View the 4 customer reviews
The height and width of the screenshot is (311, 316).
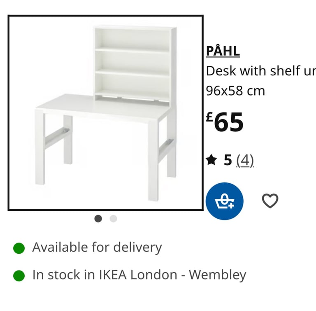[245, 161]
